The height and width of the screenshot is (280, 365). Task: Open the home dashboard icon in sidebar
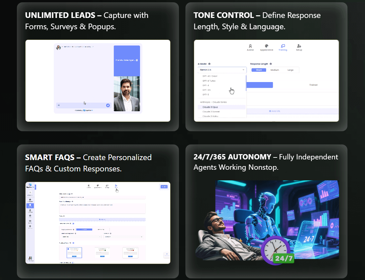pos(30,200)
